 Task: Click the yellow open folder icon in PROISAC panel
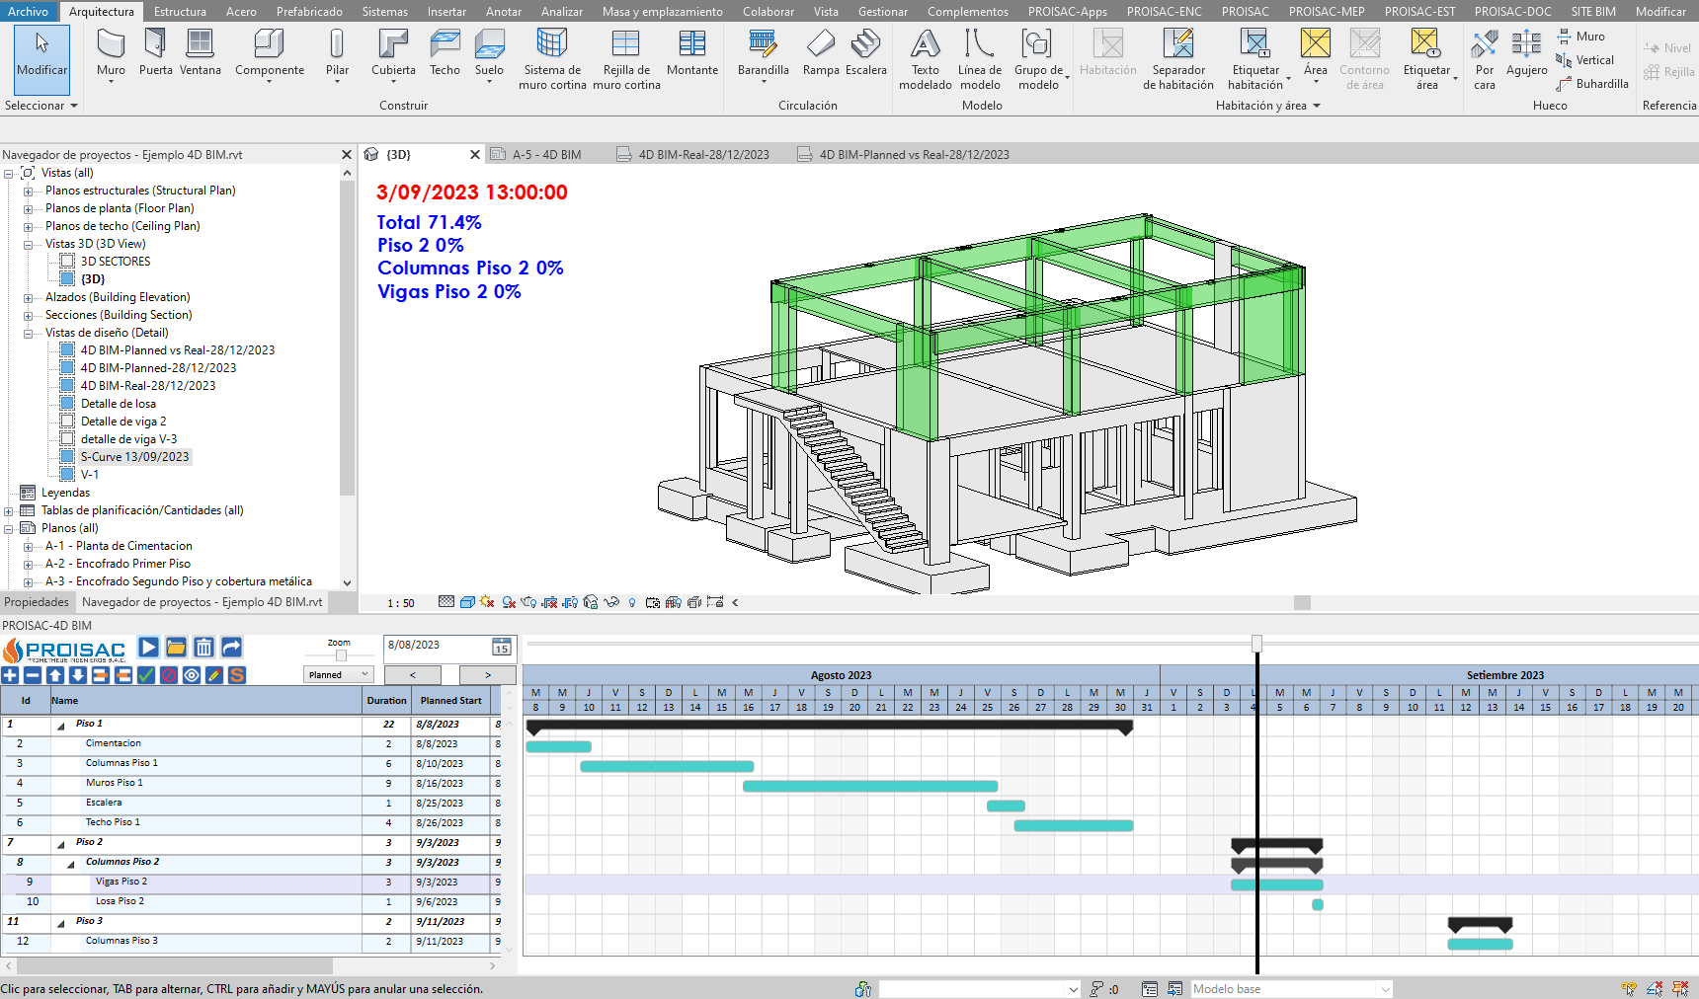176,648
